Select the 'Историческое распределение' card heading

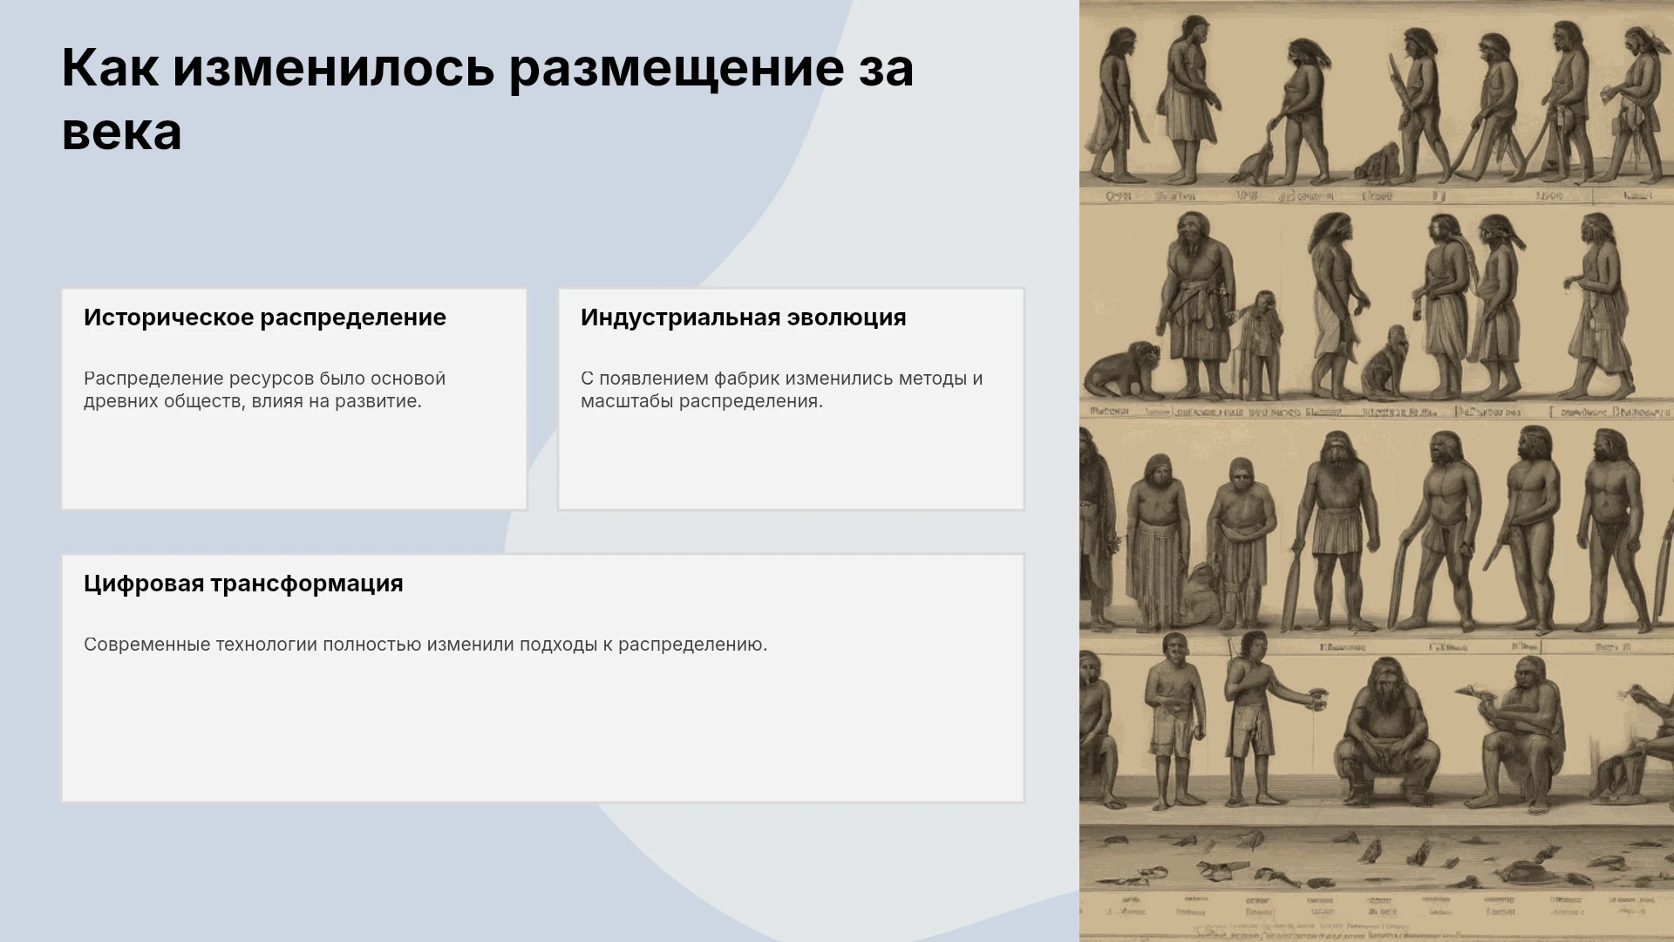(x=265, y=317)
